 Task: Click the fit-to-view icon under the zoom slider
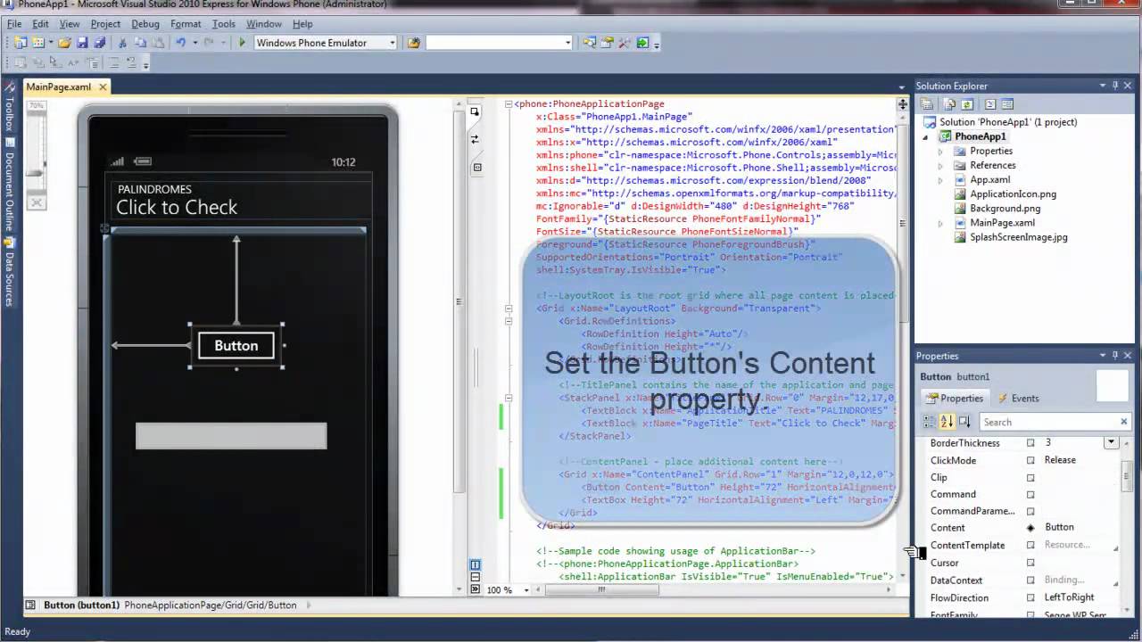(37, 202)
